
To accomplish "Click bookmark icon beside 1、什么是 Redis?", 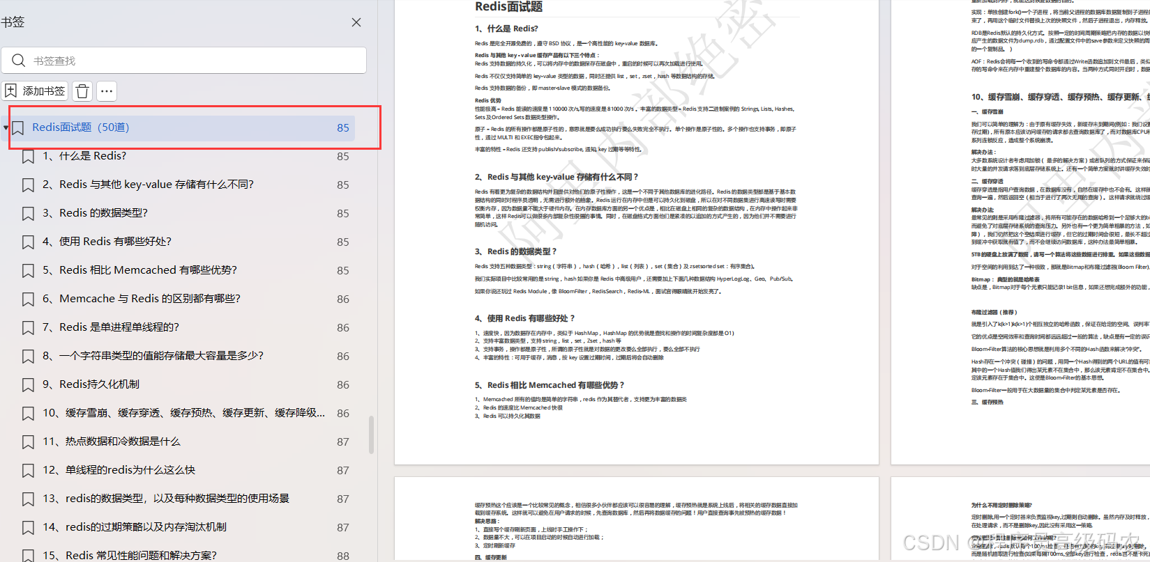I will 28,157.
